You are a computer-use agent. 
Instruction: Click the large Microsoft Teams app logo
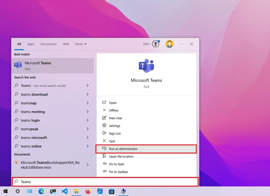tap(146, 66)
